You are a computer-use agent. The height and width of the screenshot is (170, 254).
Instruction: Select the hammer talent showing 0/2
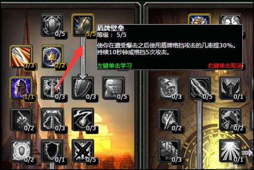tap(230, 120)
